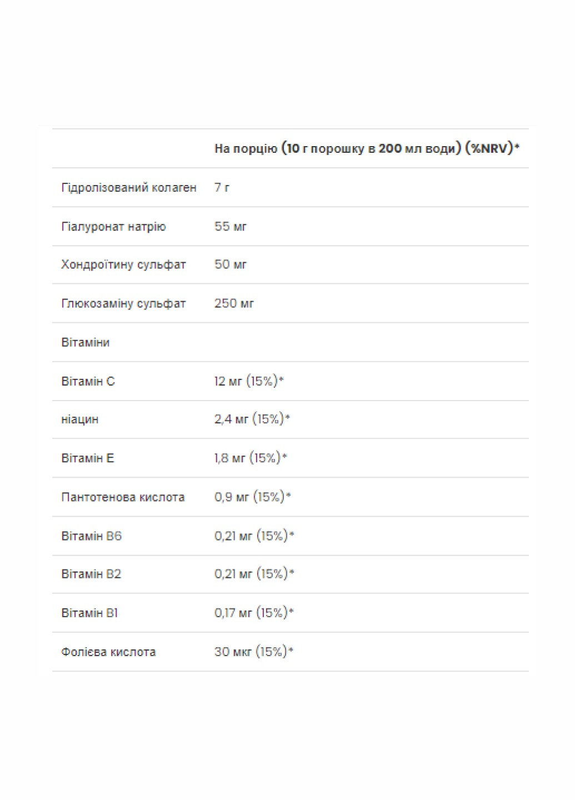Click the 'Вітаміни' section heading

click(x=86, y=342)
